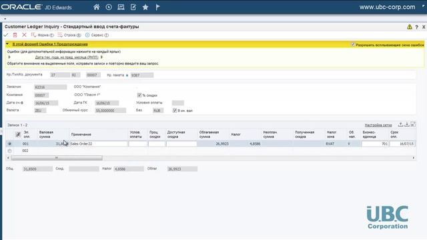
Task: Click the RVAT tax zone cell
Action: [330, 144]
